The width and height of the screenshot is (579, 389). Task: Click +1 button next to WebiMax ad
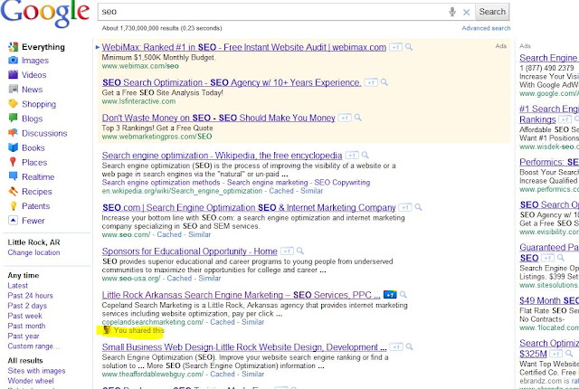[x=395, y=47]
